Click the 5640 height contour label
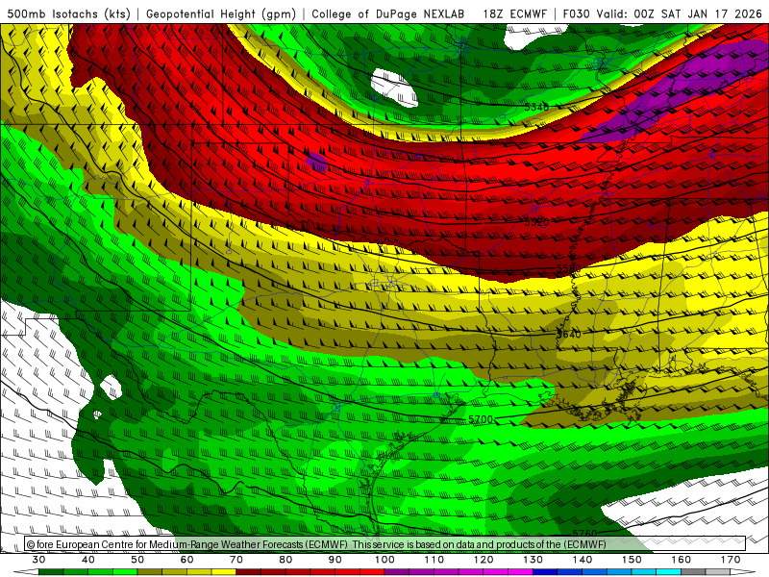 (569, 334)
